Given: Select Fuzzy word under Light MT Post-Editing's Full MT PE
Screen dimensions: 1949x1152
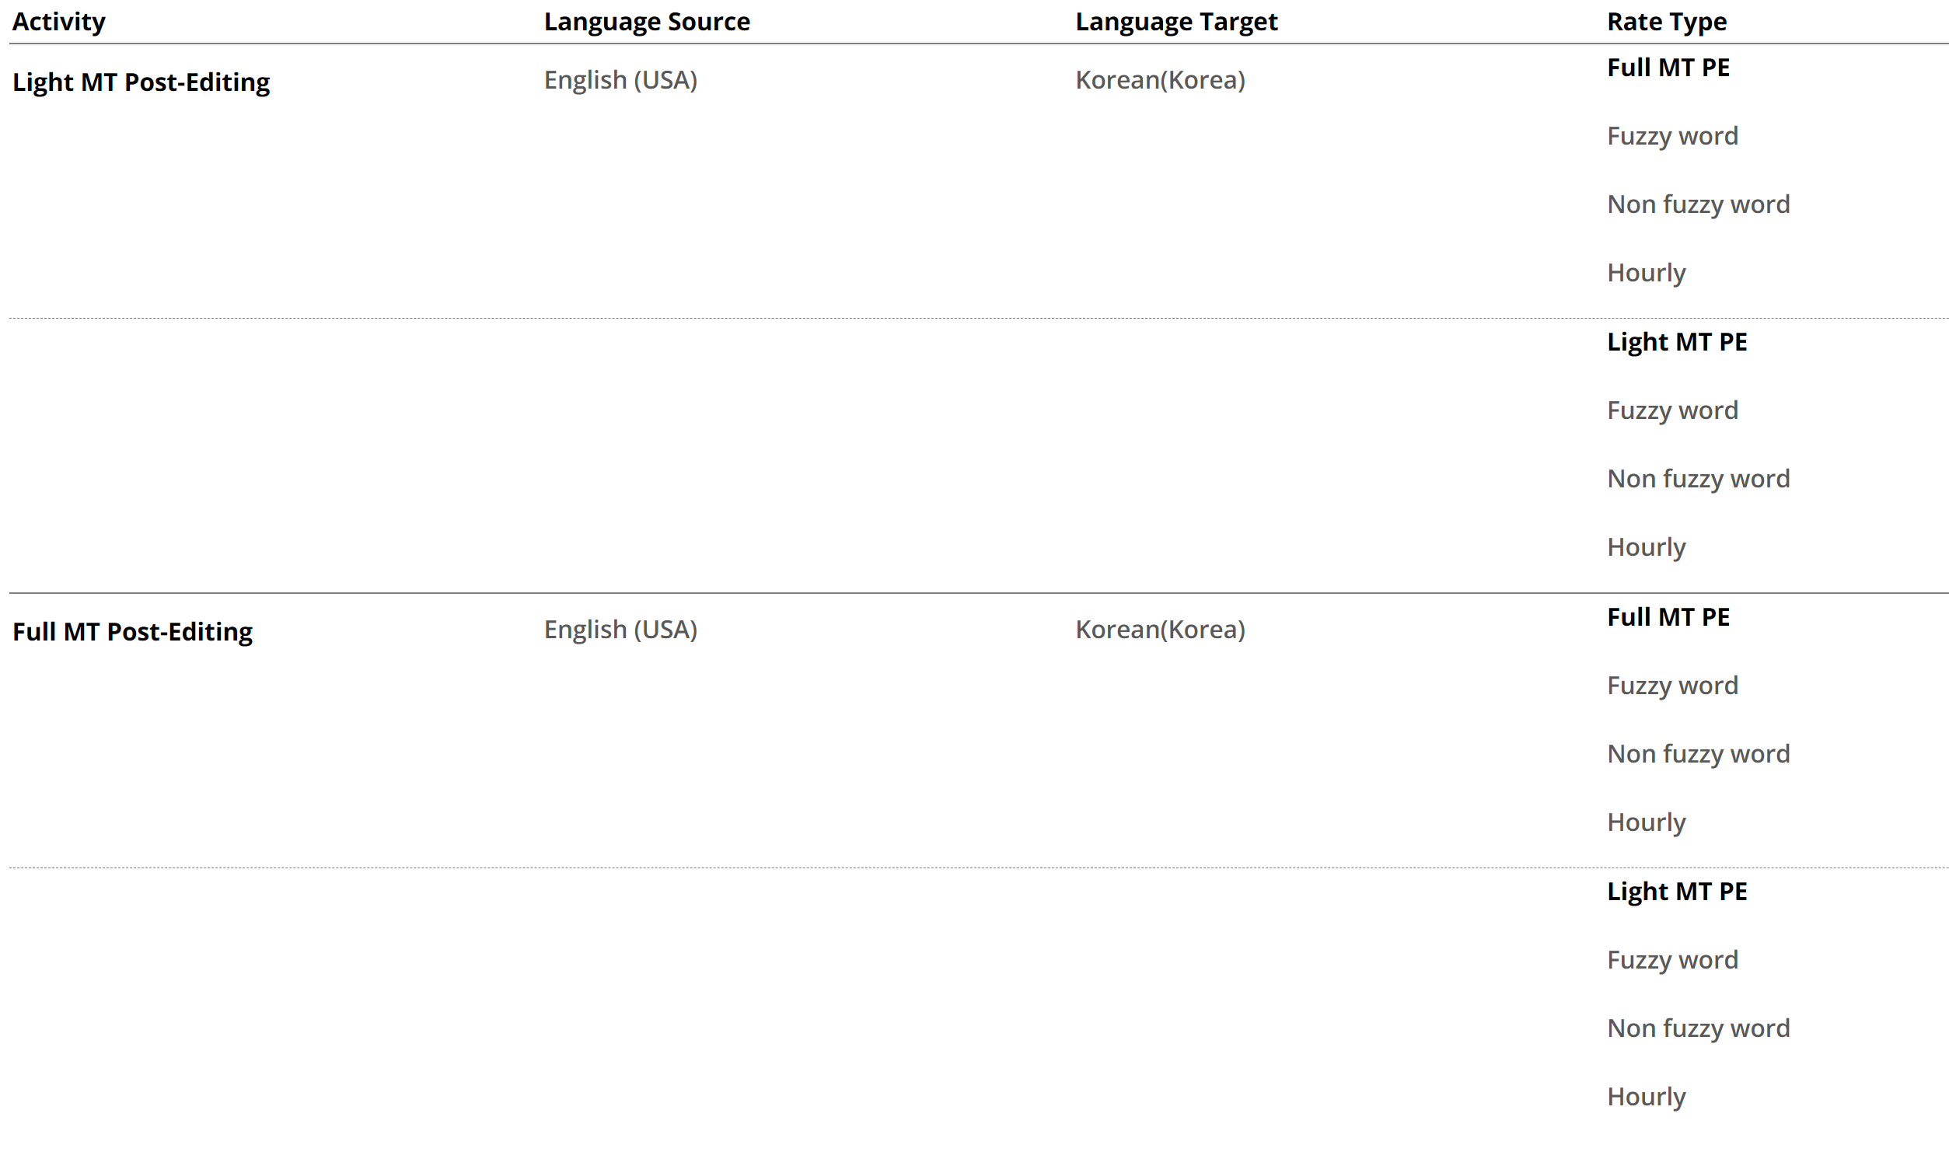Looking at the screenshot, I should tap(1672, 136).
